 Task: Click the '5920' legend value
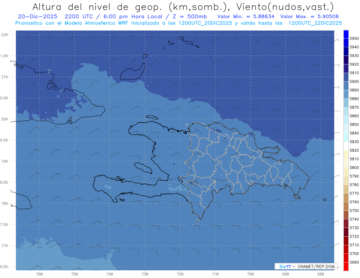coord(354,64)
